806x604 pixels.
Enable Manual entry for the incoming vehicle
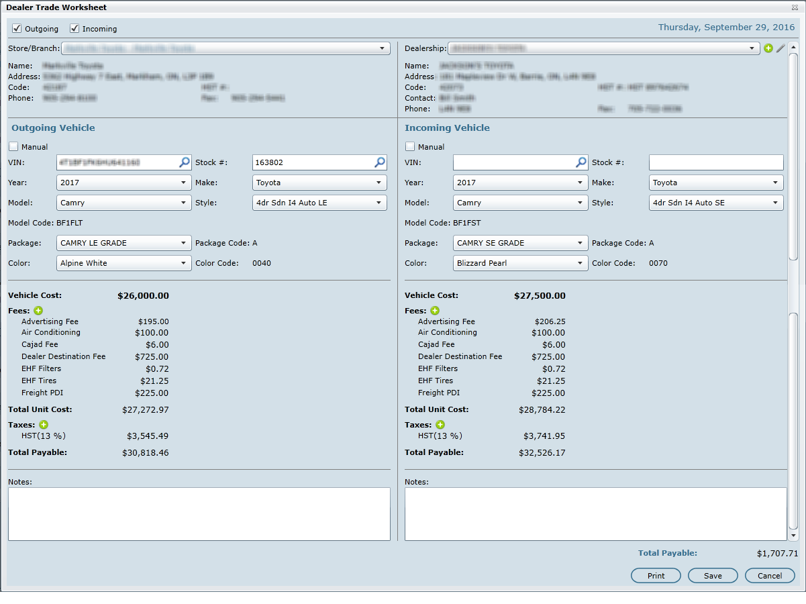coord(410,146)
